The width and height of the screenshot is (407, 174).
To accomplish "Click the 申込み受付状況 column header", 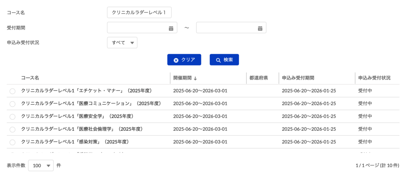I will (x=374, y=78).
